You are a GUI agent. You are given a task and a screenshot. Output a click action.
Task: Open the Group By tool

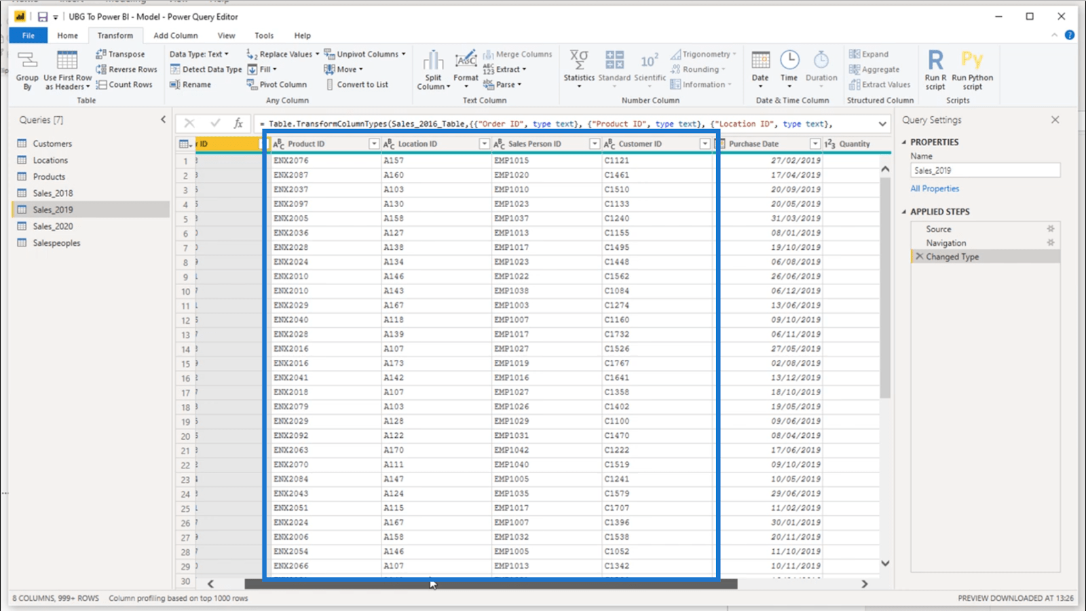tap(27, 71)
